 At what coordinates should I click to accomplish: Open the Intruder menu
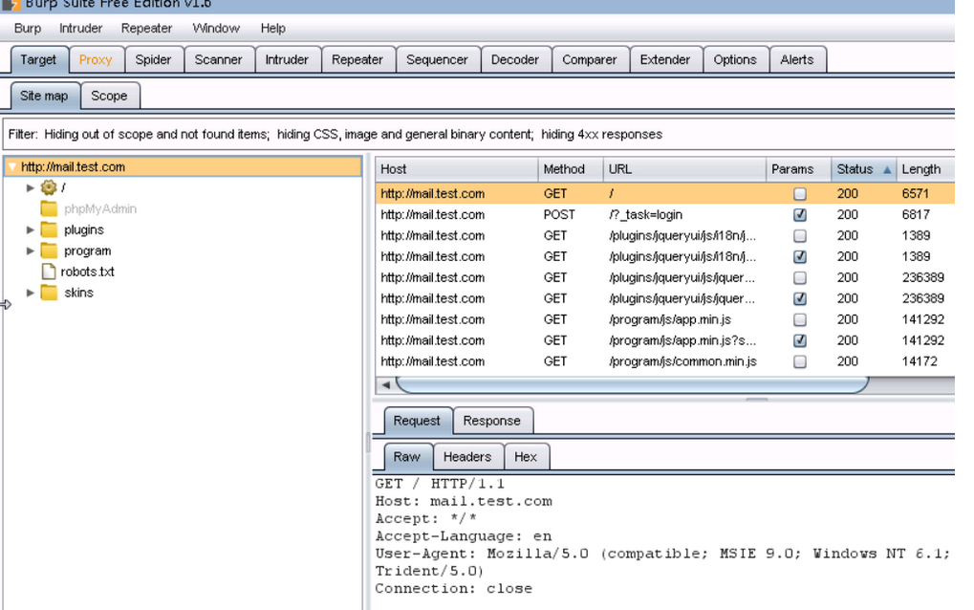tap(80, 29)
